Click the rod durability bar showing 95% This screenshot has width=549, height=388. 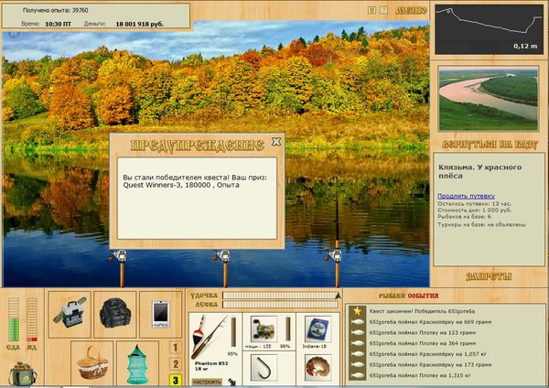point(233,332)
